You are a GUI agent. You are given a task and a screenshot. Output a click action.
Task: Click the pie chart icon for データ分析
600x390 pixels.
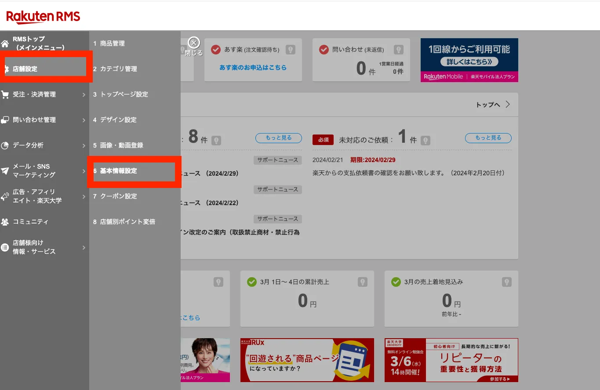tap(5, 145)
